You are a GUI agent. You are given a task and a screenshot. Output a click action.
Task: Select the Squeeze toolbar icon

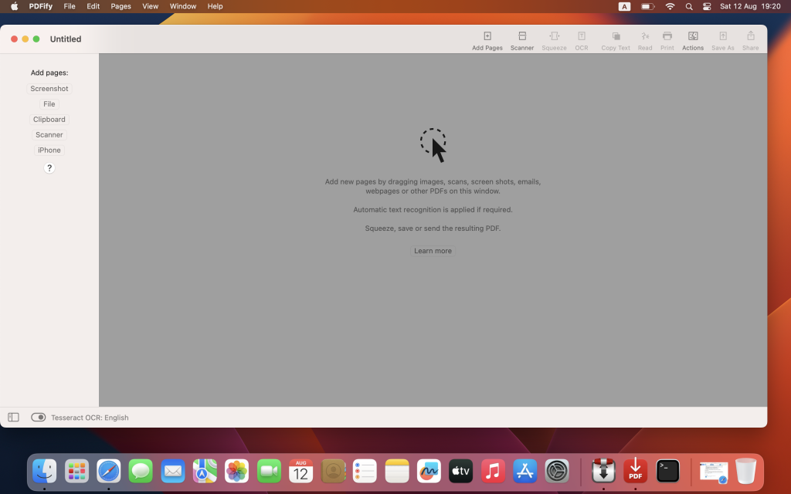click(x=554, y=36)
